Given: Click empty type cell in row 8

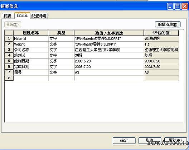Looking at the screenshot, I should [61, 78].
